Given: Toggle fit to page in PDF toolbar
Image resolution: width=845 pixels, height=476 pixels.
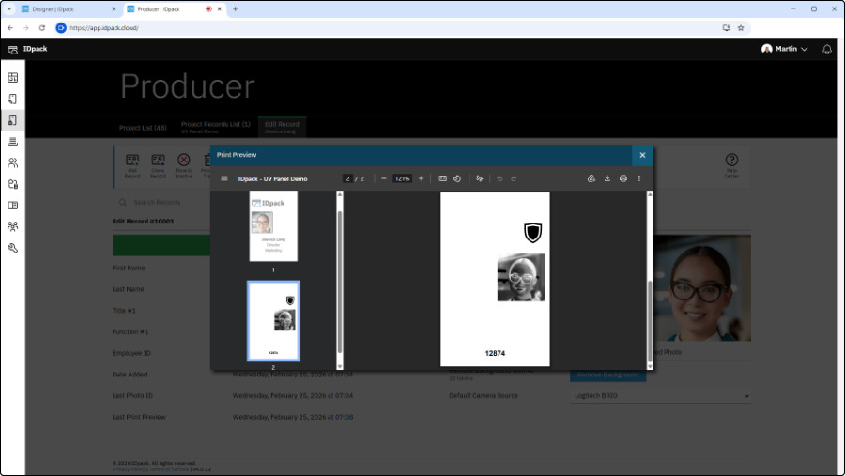Looking at the screenshot, I should pos(442,178).
